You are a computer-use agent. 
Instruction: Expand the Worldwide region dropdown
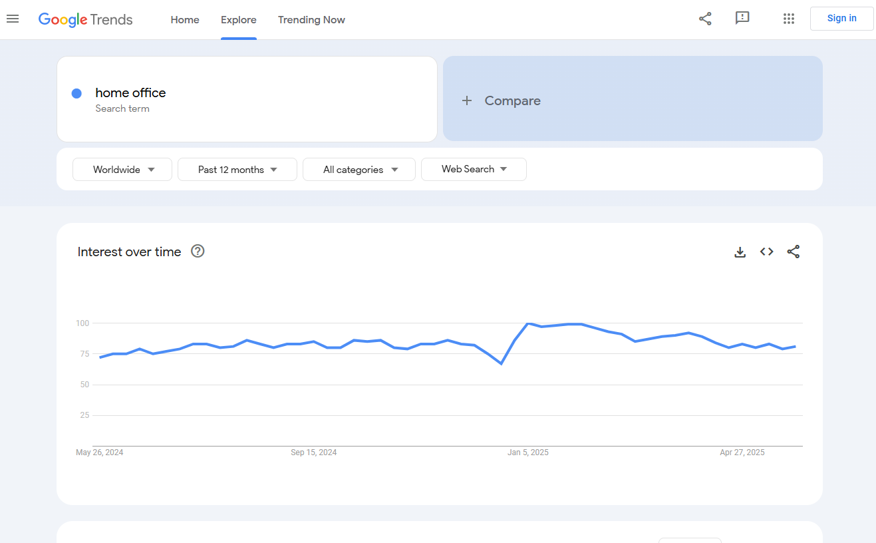click(x=122, y=170)
